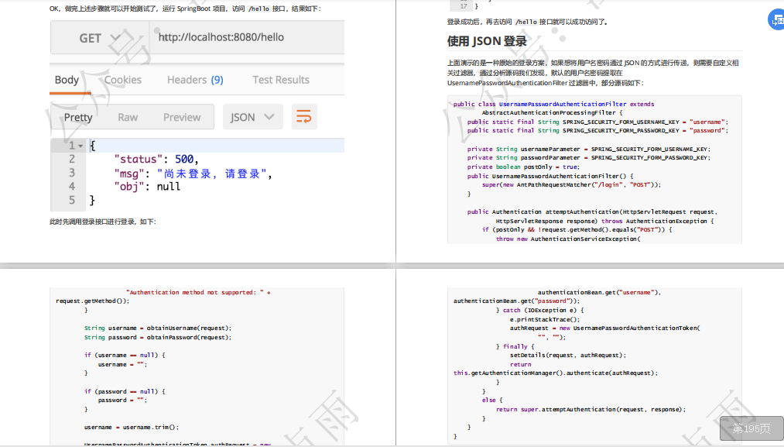Click the line 'public class UsernamePasswordAuthenticationFilter extends'
The height and width of the screenshot is (447, 784).
coord(553,104)
